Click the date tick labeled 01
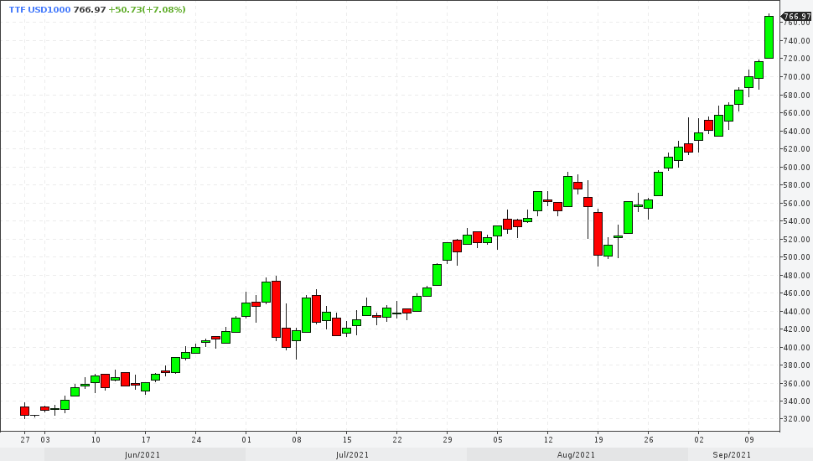 coord(246,440)
